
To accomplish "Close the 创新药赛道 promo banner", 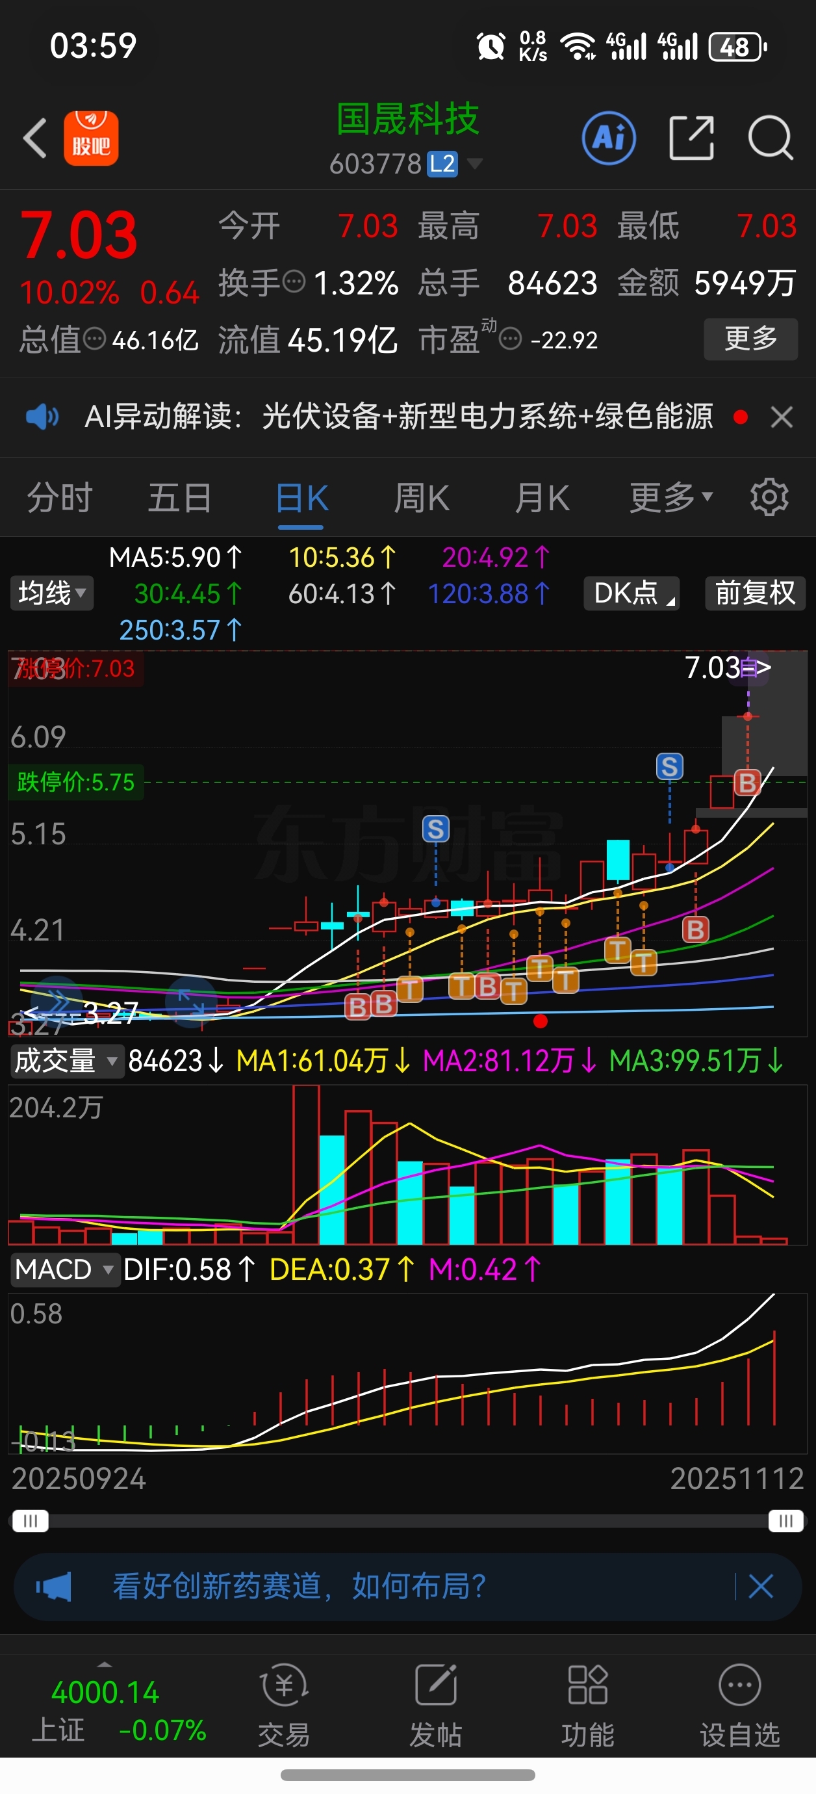I will (760, 1587).
